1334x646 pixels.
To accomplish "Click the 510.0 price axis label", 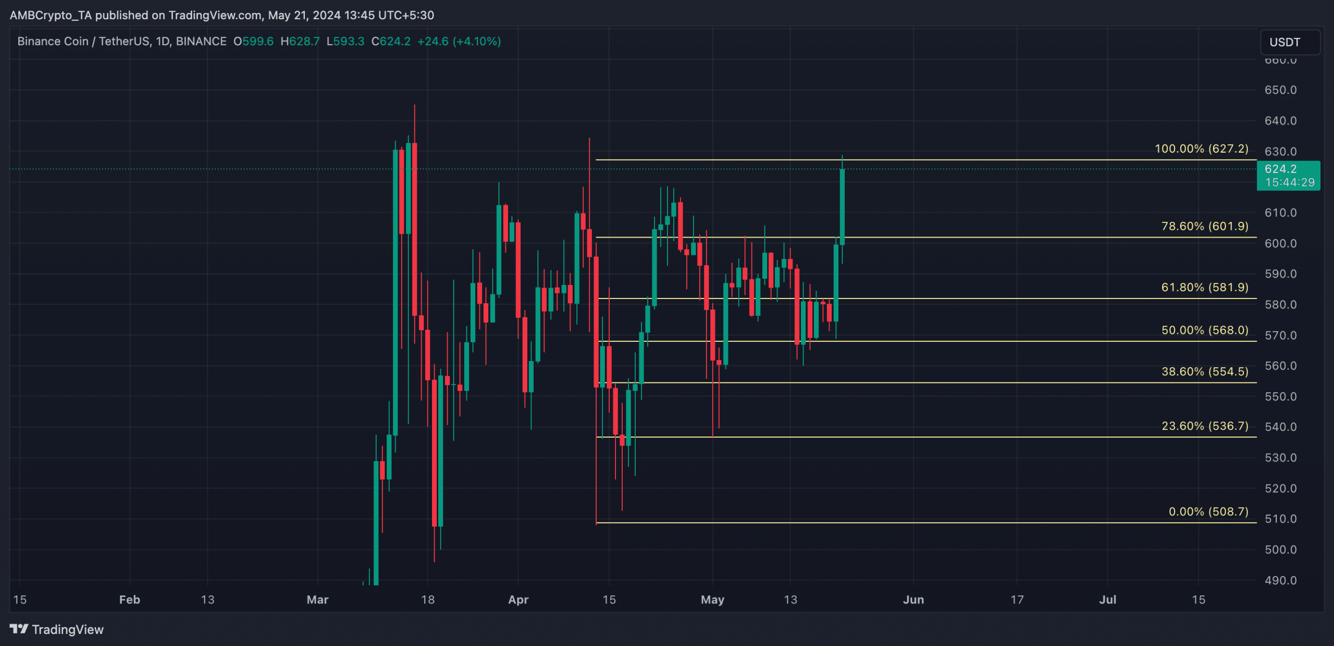I will pos(1281,519).
